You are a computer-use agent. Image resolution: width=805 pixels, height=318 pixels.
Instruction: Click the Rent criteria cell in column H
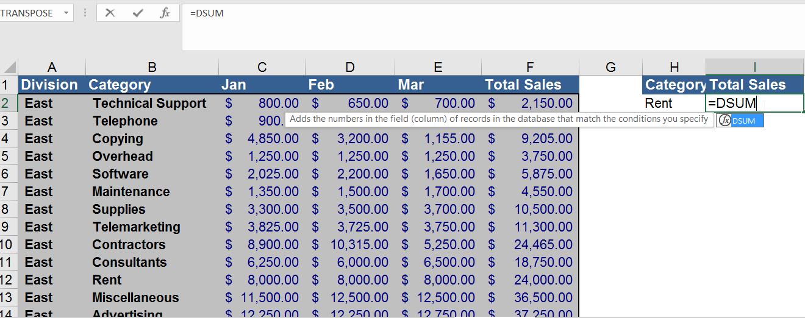point(674,103)
